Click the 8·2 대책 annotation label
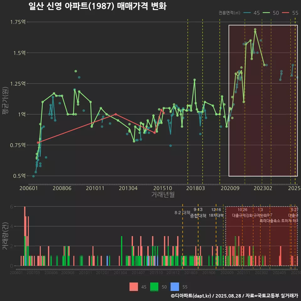This screenshot has width=301, height=301. click(182, 212)
